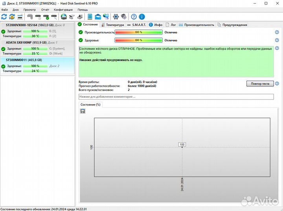Click the envelope email icon in toolbar

[x=97, y=16]
